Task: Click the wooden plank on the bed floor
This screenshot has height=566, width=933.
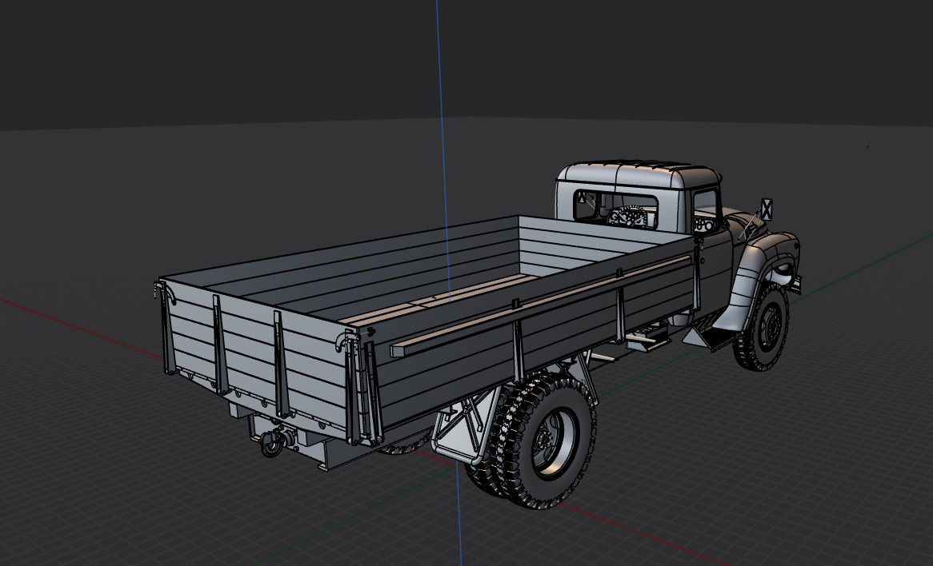Action: (x=438, y=300)
